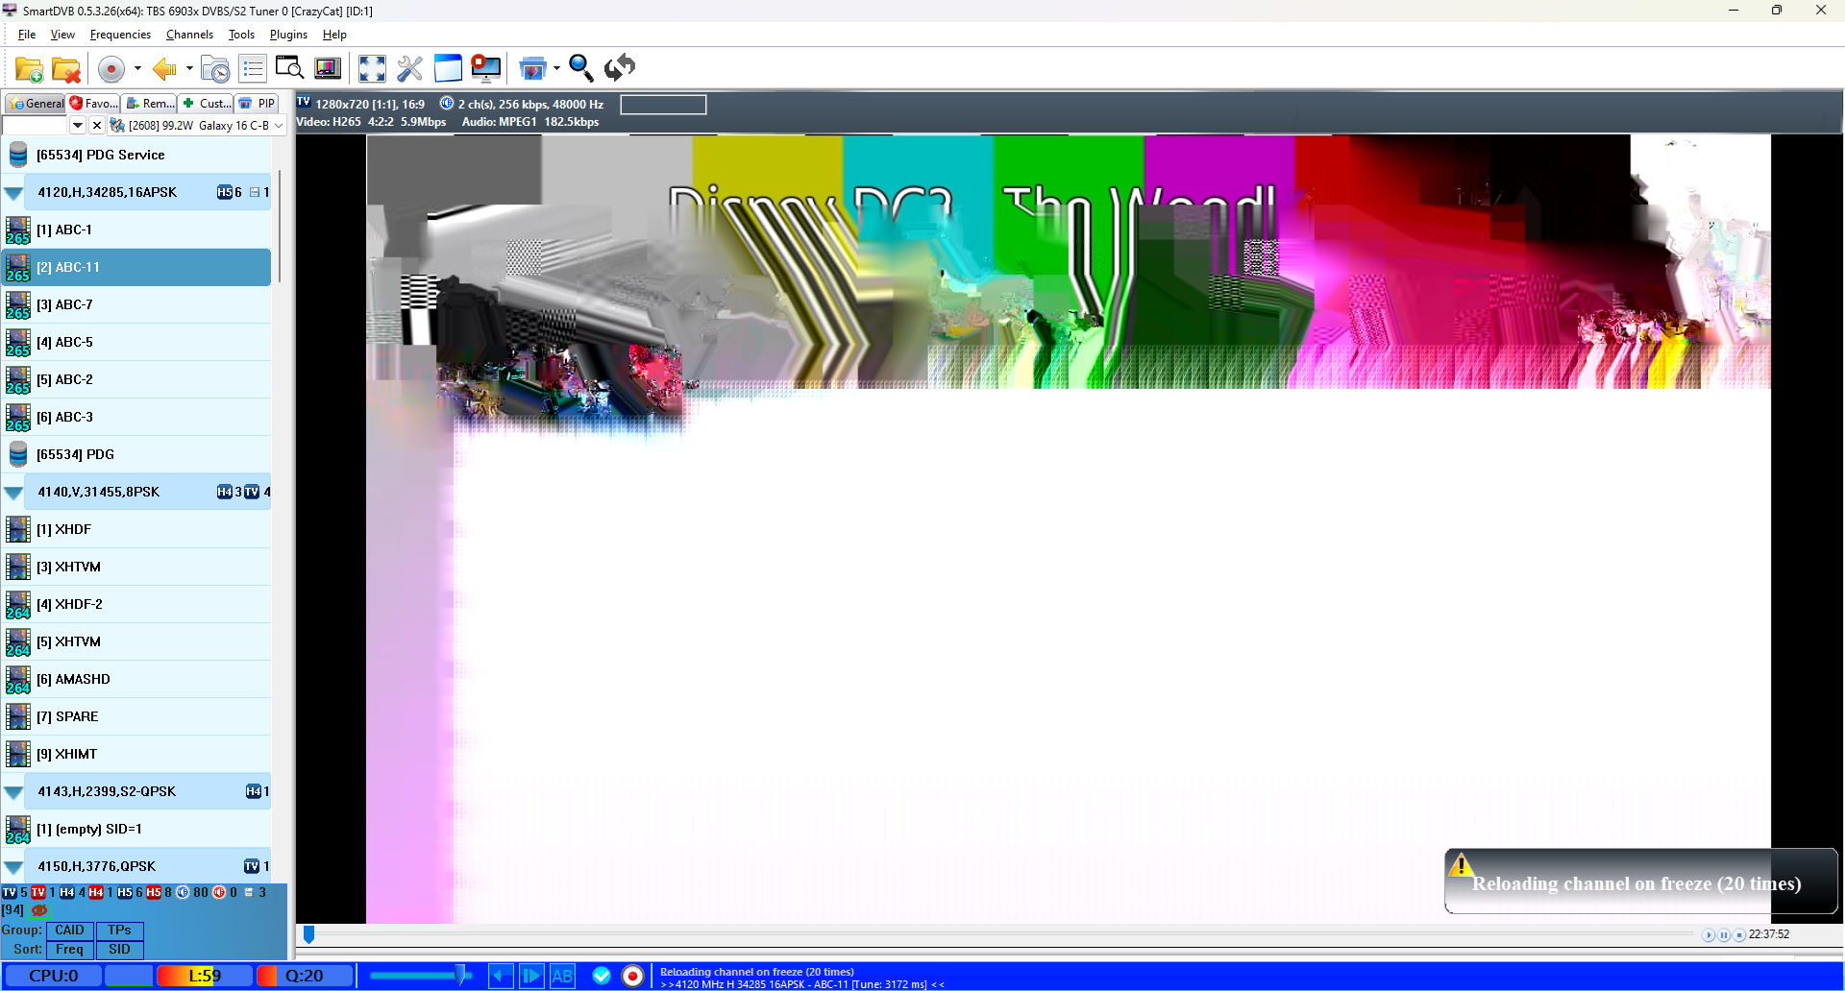Collapse transponder 4120,H,34285,16APSK
Viewport: 1845px width, 991px height.
pyautogui.click(x=13, y=193)
